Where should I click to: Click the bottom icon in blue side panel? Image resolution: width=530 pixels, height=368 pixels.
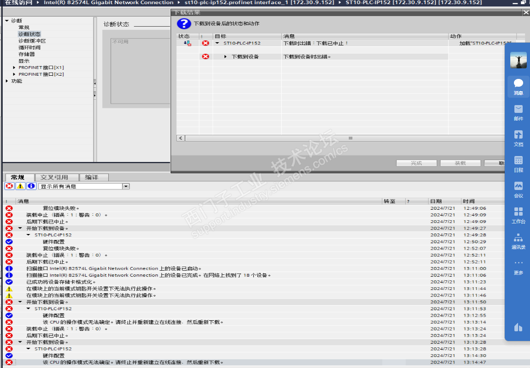coord(518,327)
